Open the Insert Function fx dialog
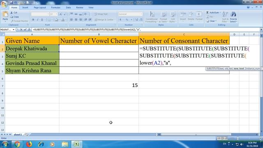This screenshot has width=263, height=148. (29, 30)
